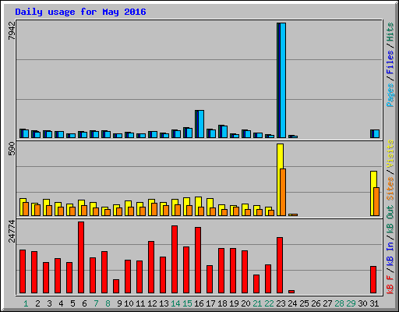
Task: Click the Hits legend label
Action: [390, 32]
